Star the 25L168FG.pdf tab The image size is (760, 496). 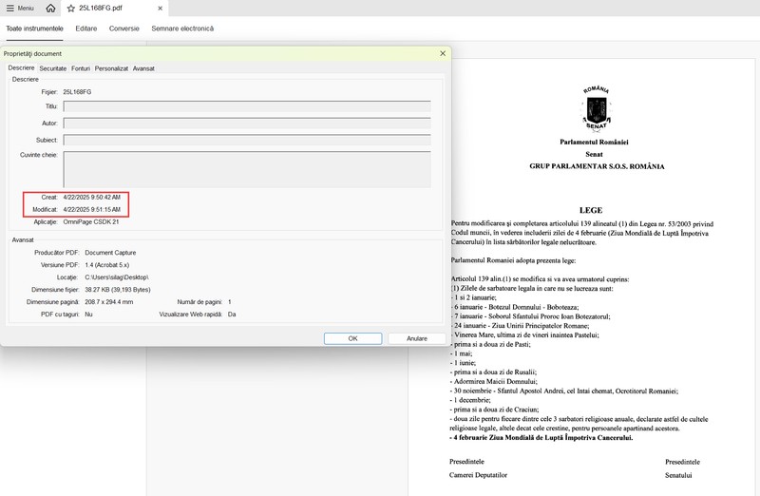tap(70, 9)
